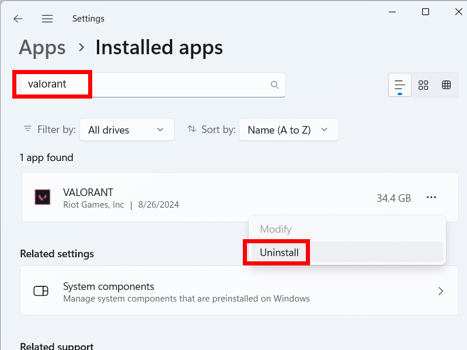
Task: Open the navigation hamburger menu
Action: click(x=47, y=18)
